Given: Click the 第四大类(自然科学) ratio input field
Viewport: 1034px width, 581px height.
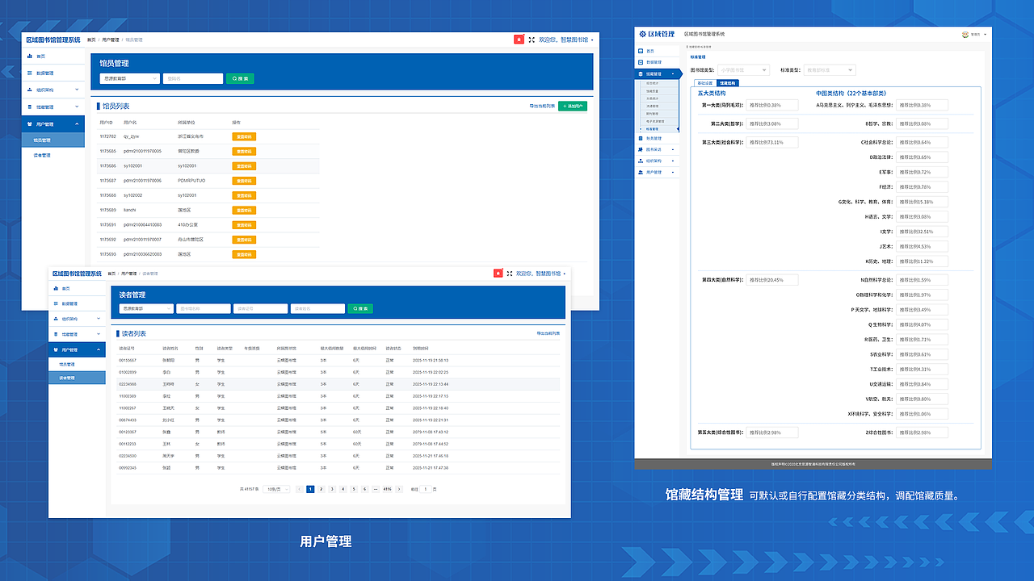Looking at the screenshot, I should [x=772, y=280].
